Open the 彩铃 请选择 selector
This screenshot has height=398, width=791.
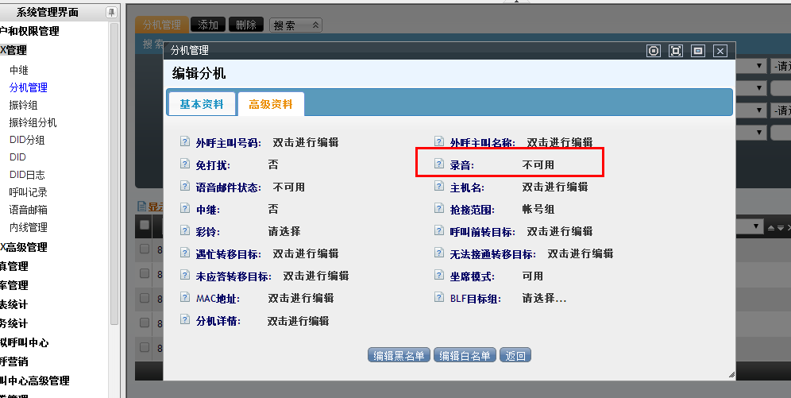(284, 232)
